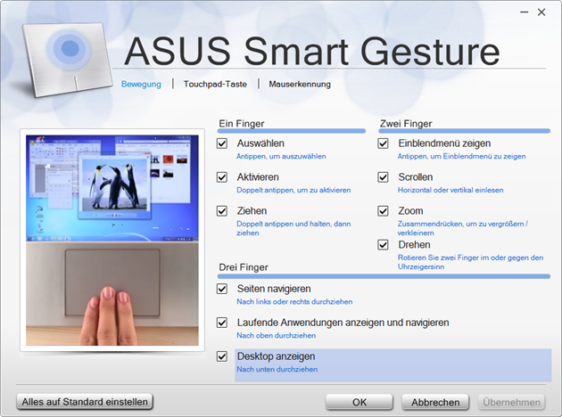Click the Übernehmen button
The height and width of the screenshot is (417, 562).
tap(511, 402)
